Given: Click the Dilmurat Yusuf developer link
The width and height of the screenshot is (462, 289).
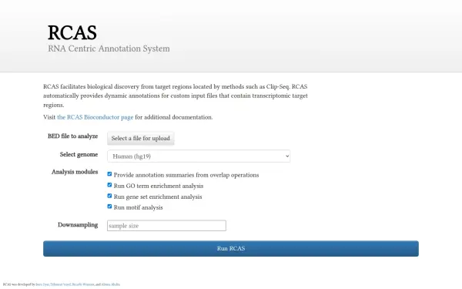Looking at the screenshot, I should pyautogui.click(x=61, y=284).
